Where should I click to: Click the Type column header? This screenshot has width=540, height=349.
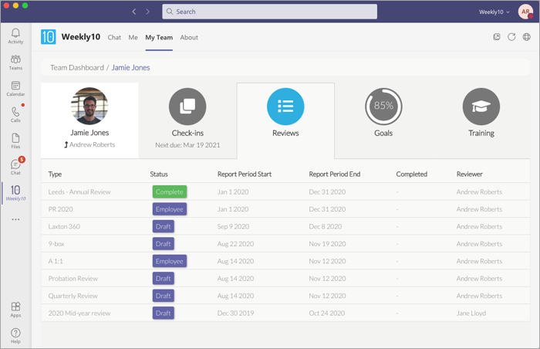click(x=55, y=174)
